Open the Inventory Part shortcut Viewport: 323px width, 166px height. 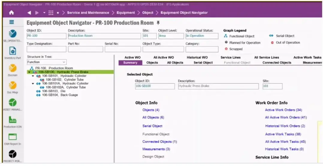(12, 51)
